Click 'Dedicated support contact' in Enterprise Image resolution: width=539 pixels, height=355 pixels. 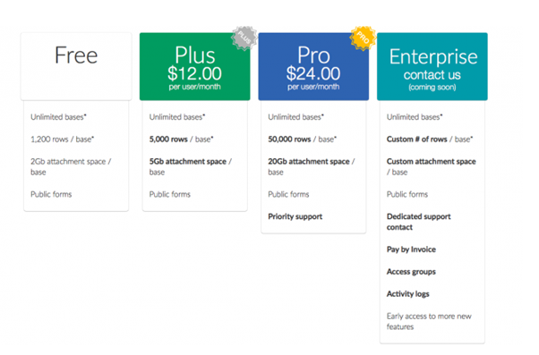[418, 222]
